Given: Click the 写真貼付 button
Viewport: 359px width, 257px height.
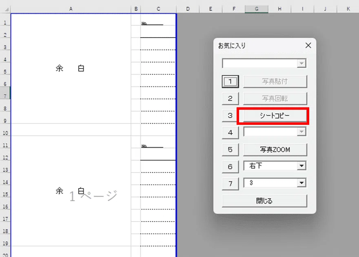Looking at the screenshot, I should point(275,82).
